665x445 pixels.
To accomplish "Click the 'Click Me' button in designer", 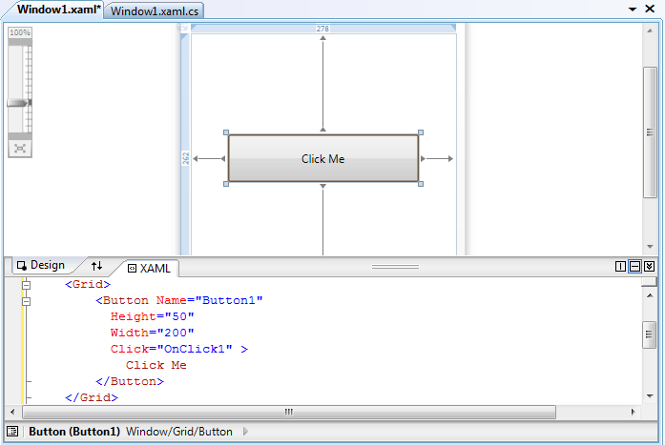I will coord(322,158).
